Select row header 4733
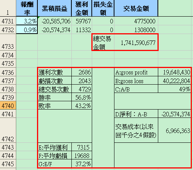193x170 pixels. click(8, 42)
